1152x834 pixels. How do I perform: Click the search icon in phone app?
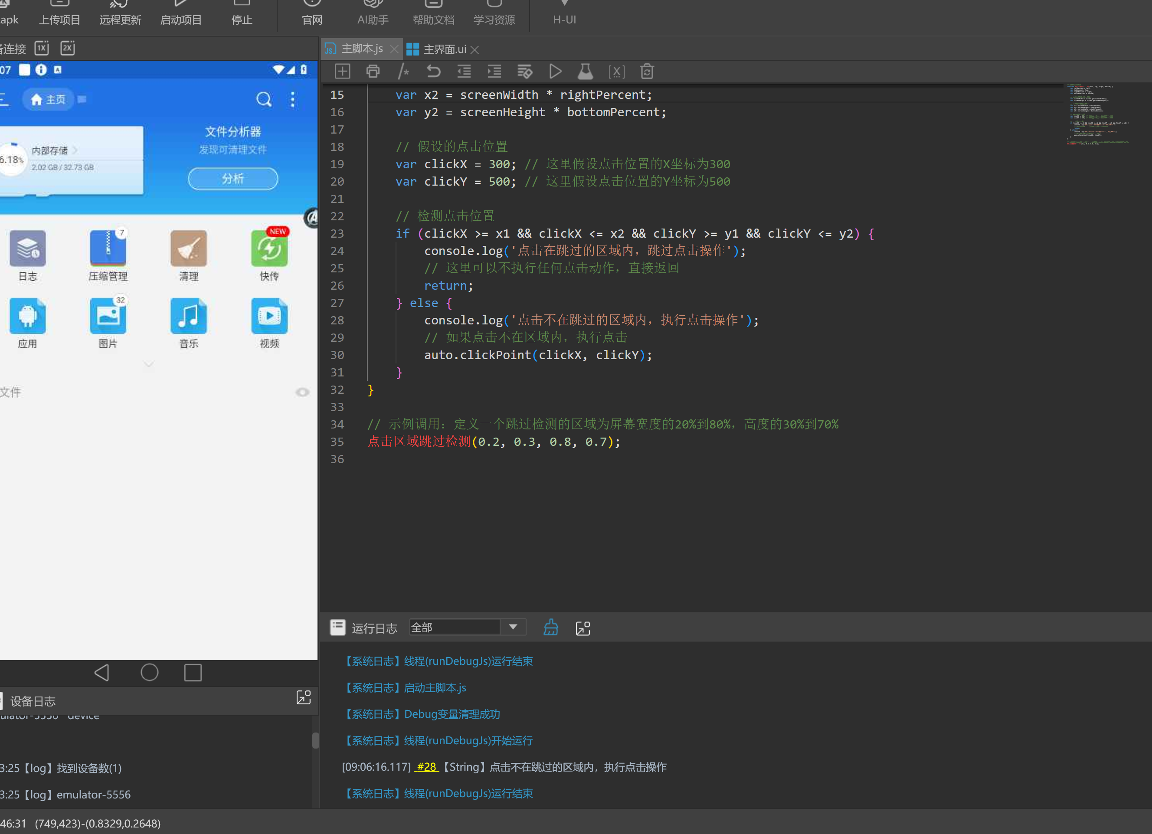264,99
